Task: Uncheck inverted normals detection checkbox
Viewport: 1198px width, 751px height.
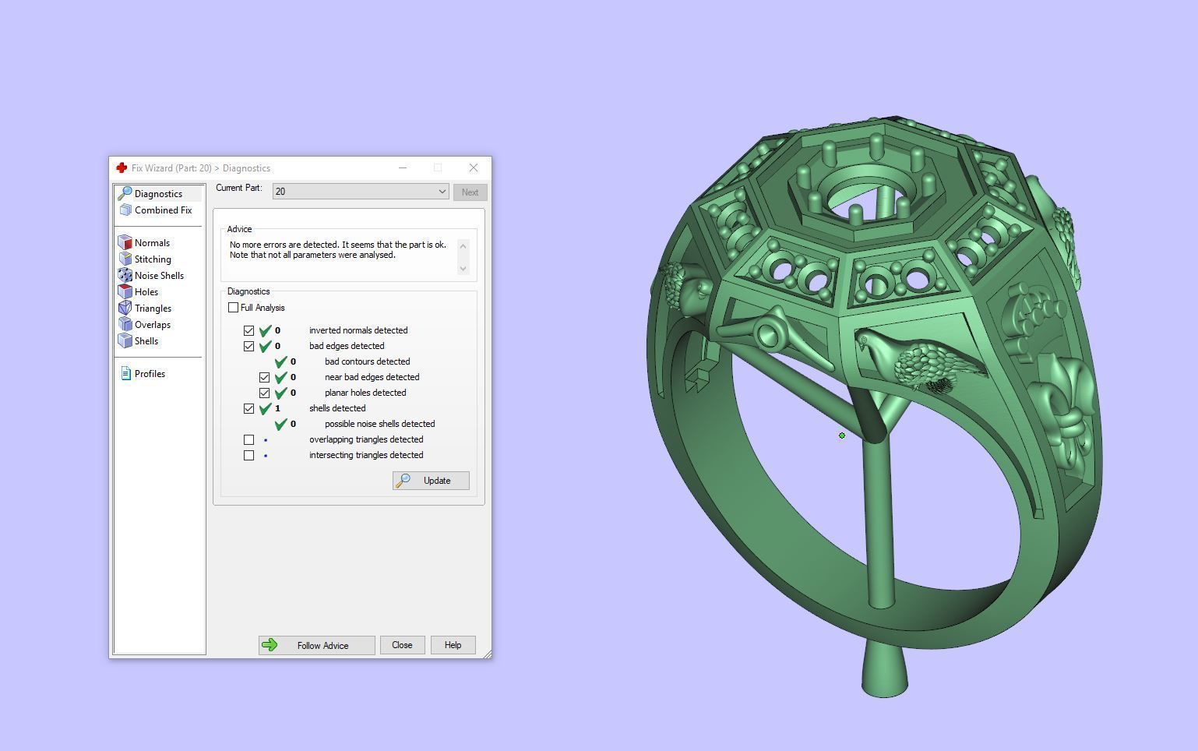Action: [x=248, y=330]
